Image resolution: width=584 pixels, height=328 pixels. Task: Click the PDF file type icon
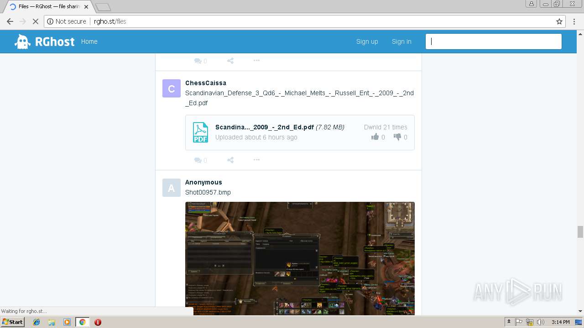coord(200,133)
